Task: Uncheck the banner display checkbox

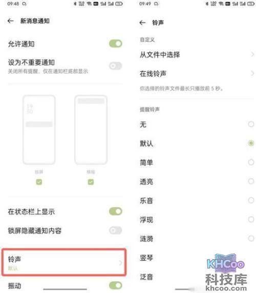Action: click(x=91, y=182)
